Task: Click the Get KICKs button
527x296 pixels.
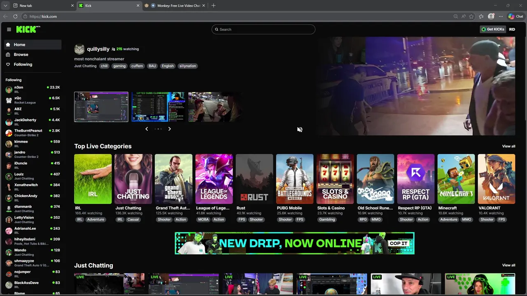Action: (493, 29)
